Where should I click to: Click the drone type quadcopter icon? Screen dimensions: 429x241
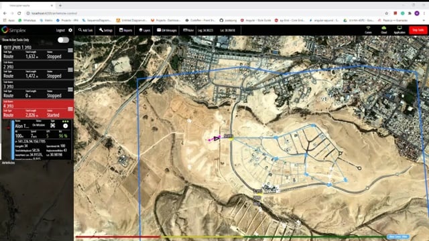pyautogui.click(x=53, y=125)
